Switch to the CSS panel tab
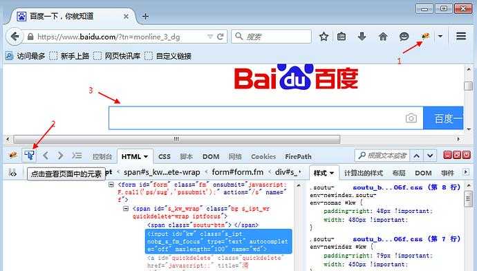The width and height of the screenshot is (477, 271). (x=165, y=157)
